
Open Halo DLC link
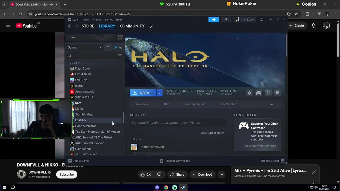167,104
